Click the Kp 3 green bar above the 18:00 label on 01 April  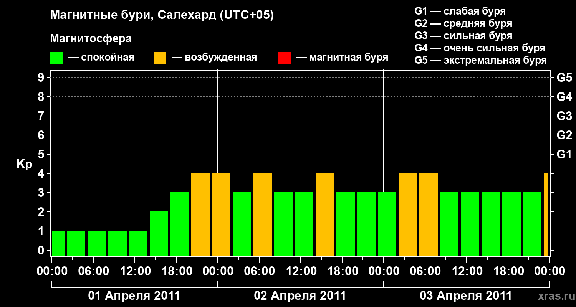pyautogui.click(x=180, y=224)
